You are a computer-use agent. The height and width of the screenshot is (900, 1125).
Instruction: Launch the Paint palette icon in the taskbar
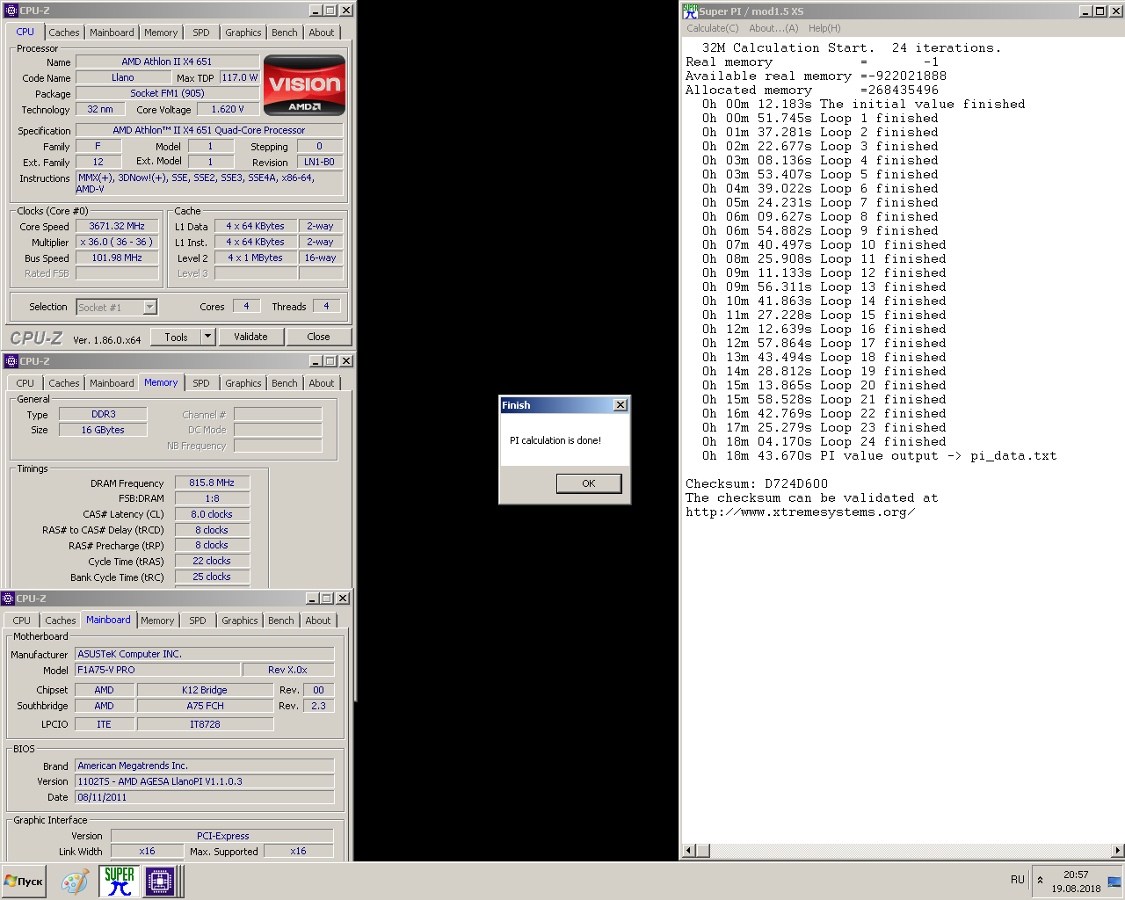pyautogui.click(x=75, y=882)
